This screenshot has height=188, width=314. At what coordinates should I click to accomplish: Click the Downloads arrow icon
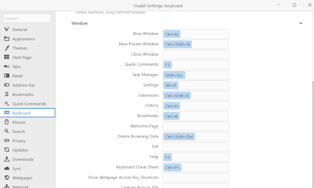click(x=7, y=159)
